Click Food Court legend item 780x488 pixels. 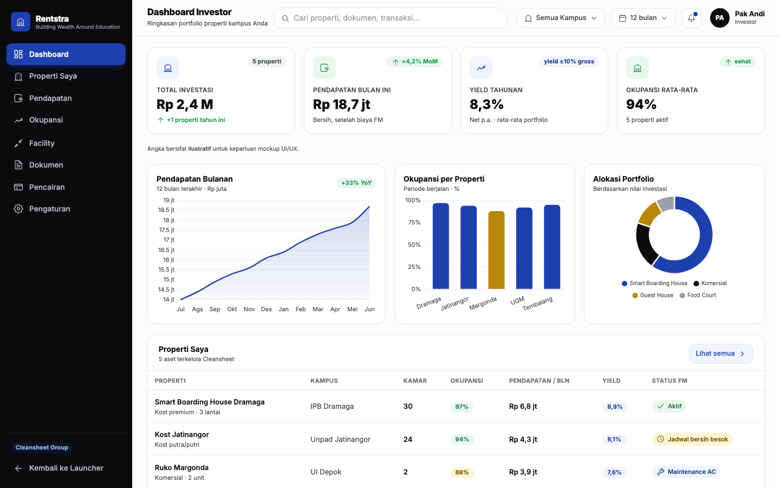tap(698, 295)
